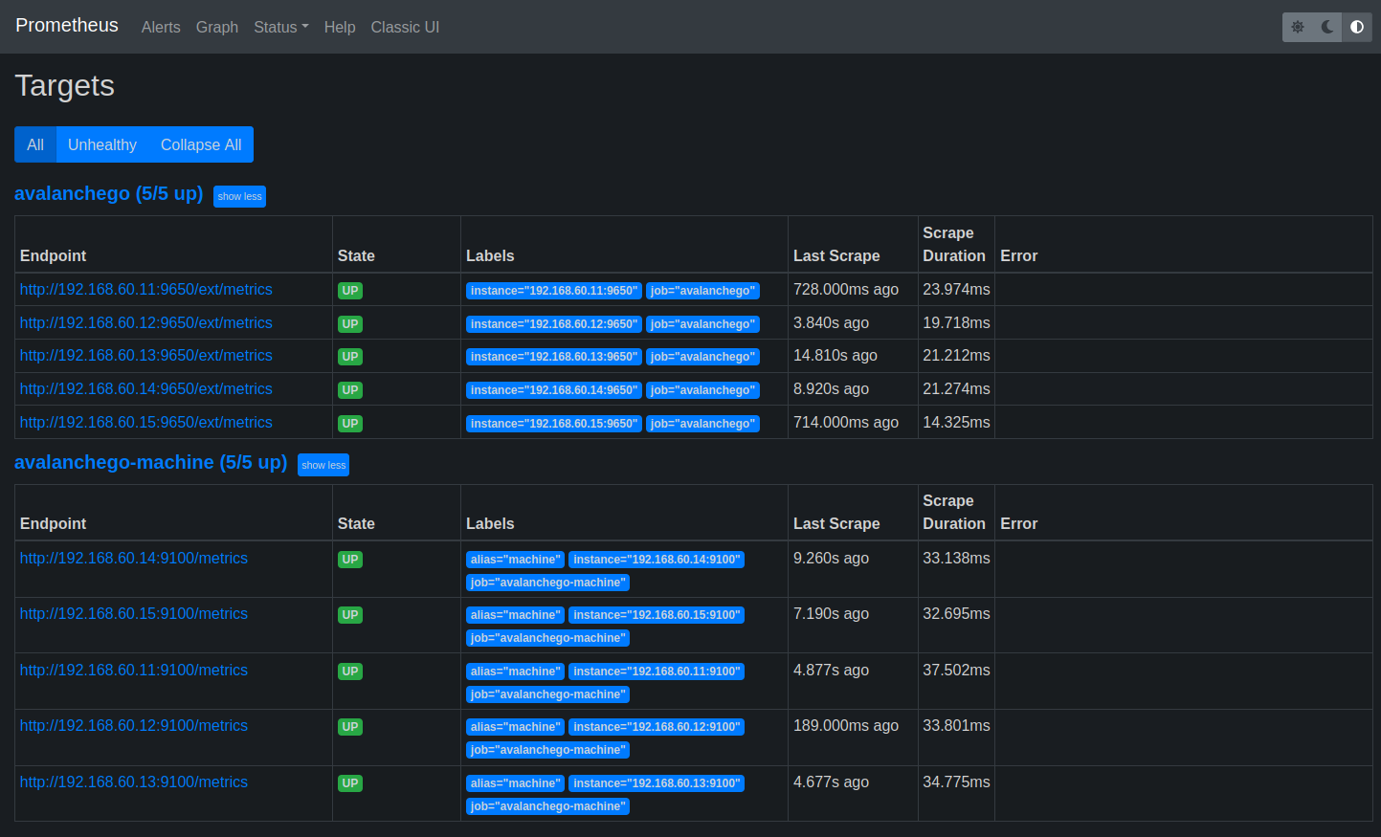Open endpoint 192.168.60.12:9100/metrics
Screen dimensions: 1381x837
(x=134, y=726)
